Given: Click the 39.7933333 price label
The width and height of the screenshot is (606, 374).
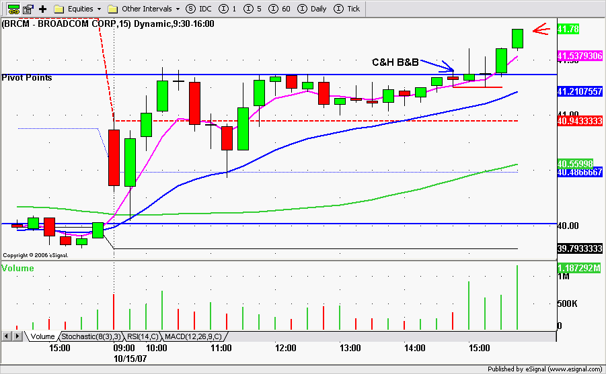Looking at the screenshot, I should 580,248.
